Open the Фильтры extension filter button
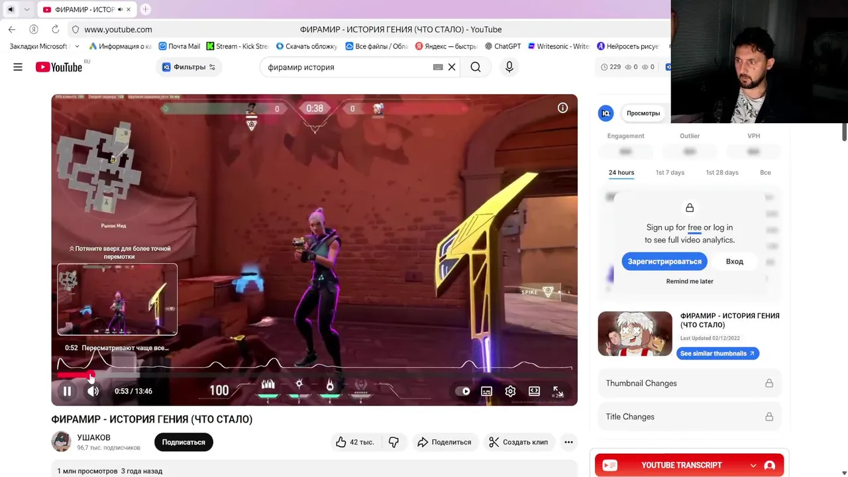Image resolution: width=848 pixels, height=477 pixels. pyautogui.click(x=189, y=67)
